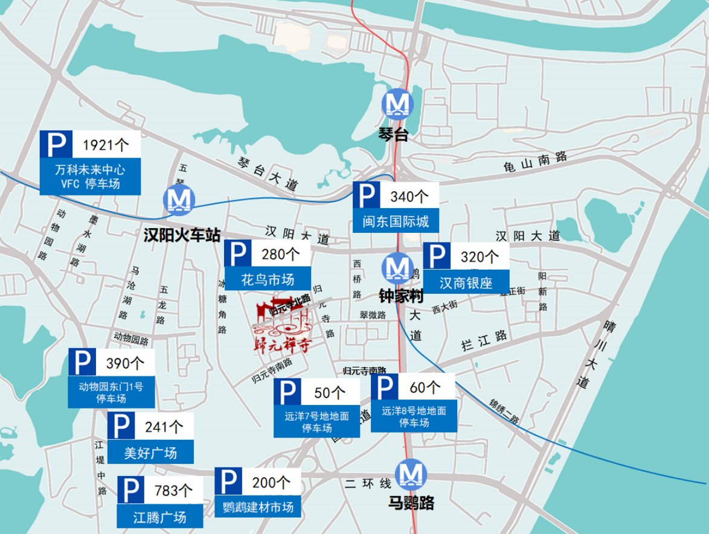
Task: Select the 闽东国际城 parking label
Action: point(396,221)
